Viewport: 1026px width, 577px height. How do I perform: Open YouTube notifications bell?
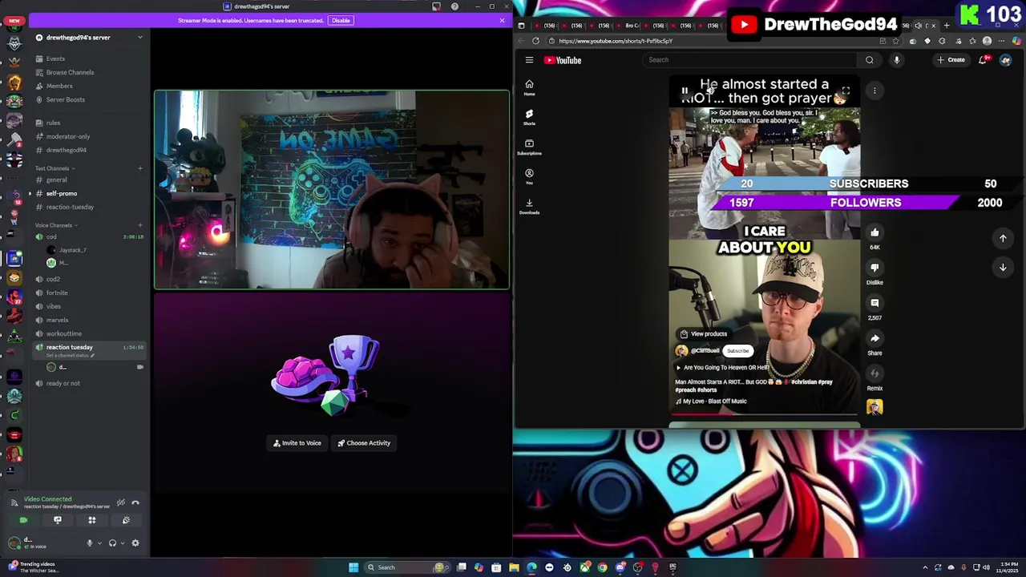pyautogui.click(x=984, y=60)
